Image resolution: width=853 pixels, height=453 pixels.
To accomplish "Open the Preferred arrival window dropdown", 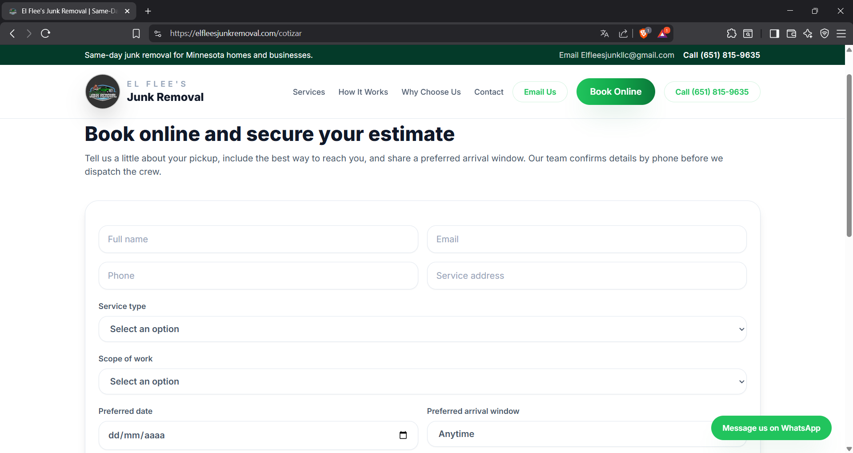I will click(569, 434).
